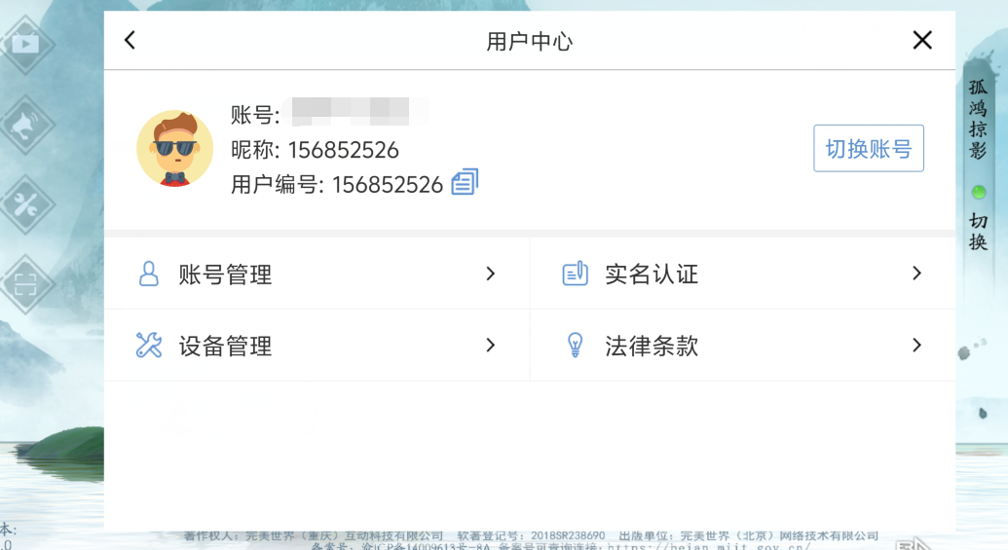This screenshot has width=1008, height=550.
Task: Click the scan frame diamond icon
Action: [25, 284]
